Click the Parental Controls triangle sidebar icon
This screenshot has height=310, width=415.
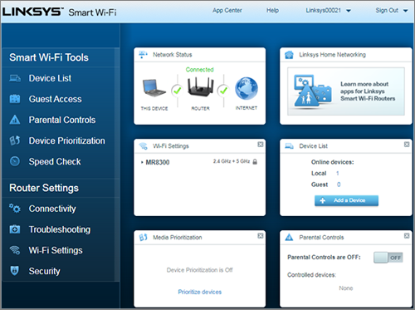pos(15,120)
